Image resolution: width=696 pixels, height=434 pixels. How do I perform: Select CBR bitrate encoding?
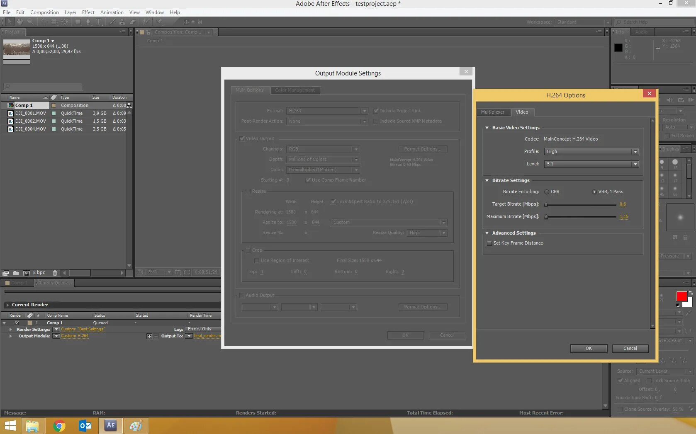coord(547,192)
